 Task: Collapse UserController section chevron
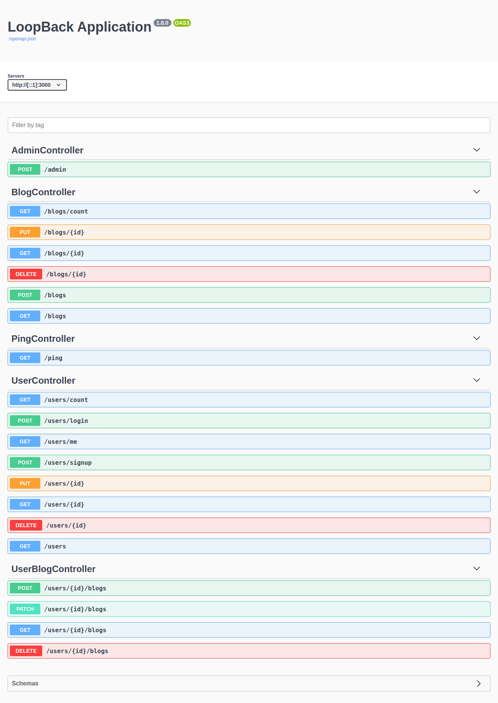[x=477, y=380]
